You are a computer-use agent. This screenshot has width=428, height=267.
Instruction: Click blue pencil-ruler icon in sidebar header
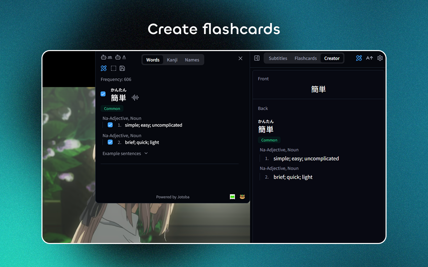[359, 58]
